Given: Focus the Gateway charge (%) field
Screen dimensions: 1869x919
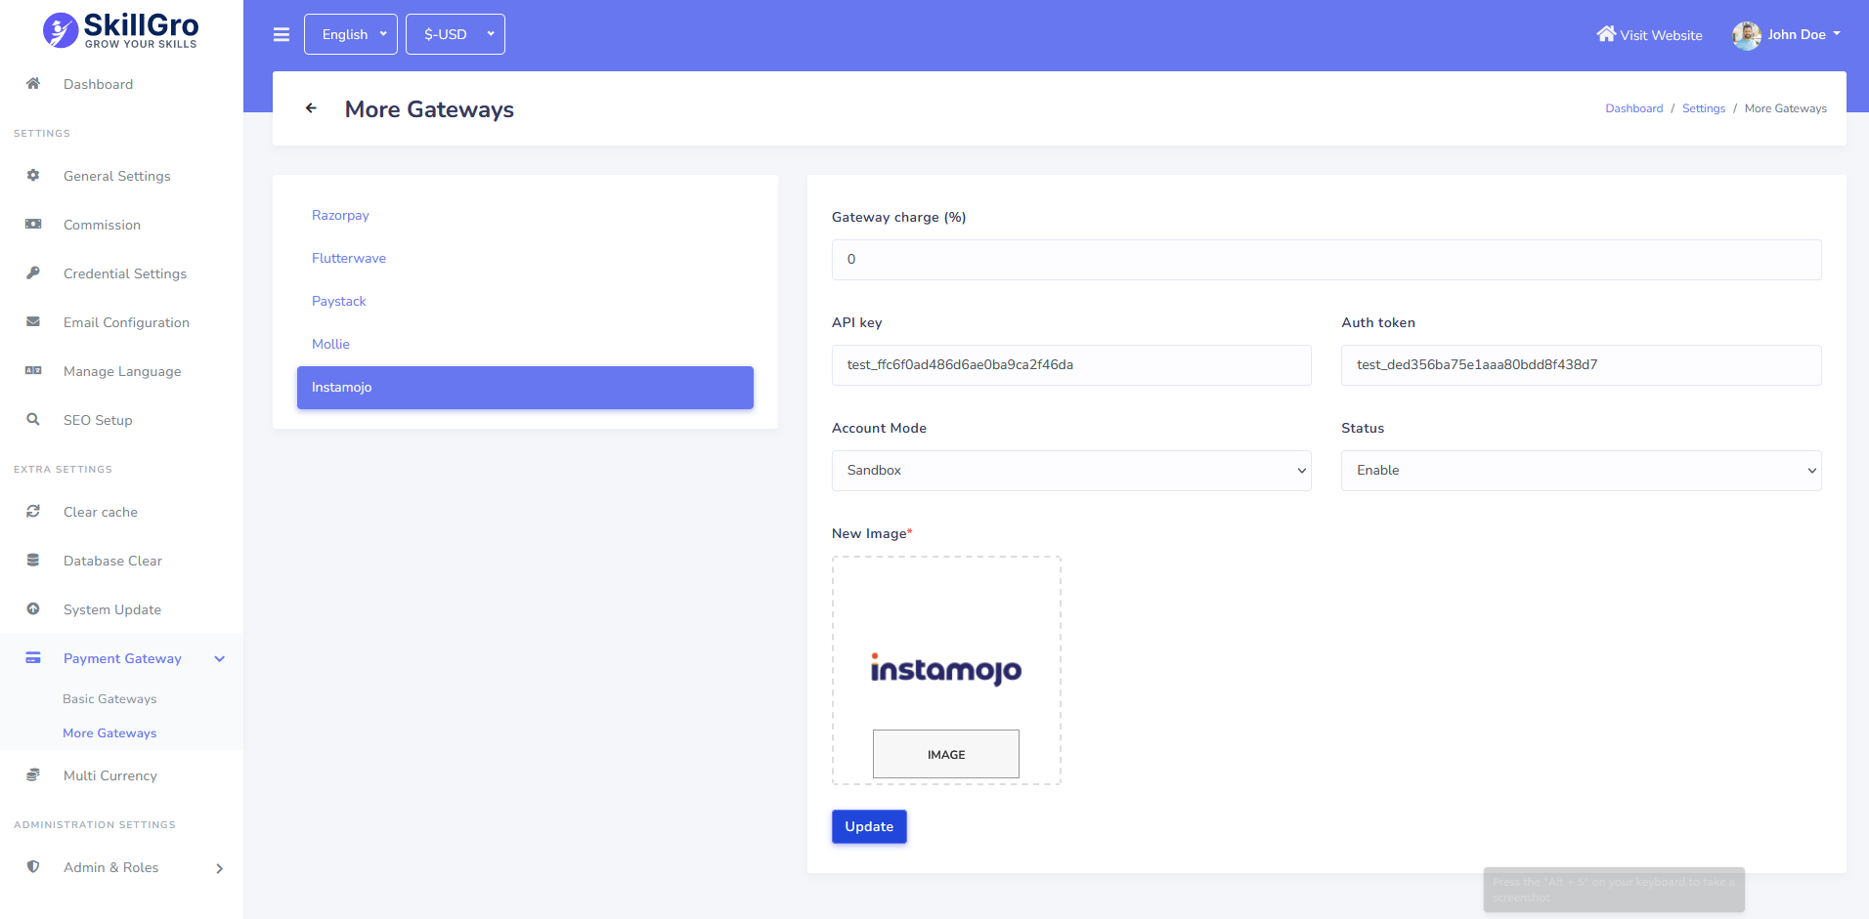Looking at the screenshot, I should 1326,260.
